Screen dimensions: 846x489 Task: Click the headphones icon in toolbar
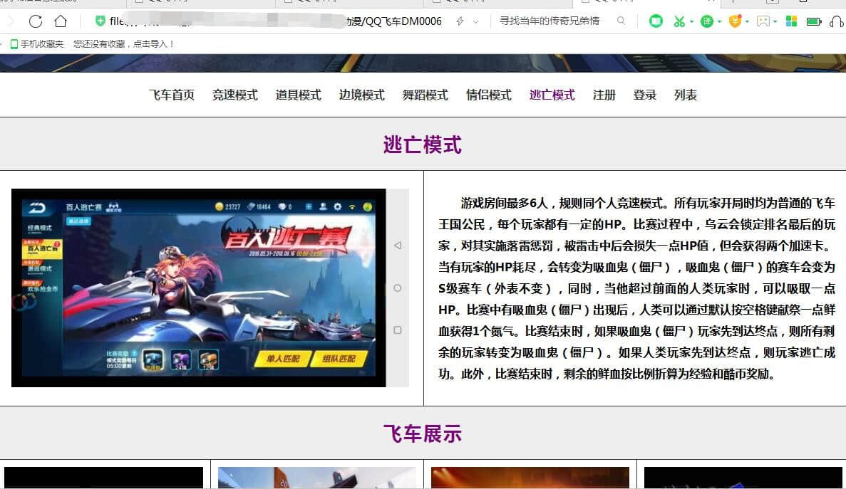pos(837,21)
